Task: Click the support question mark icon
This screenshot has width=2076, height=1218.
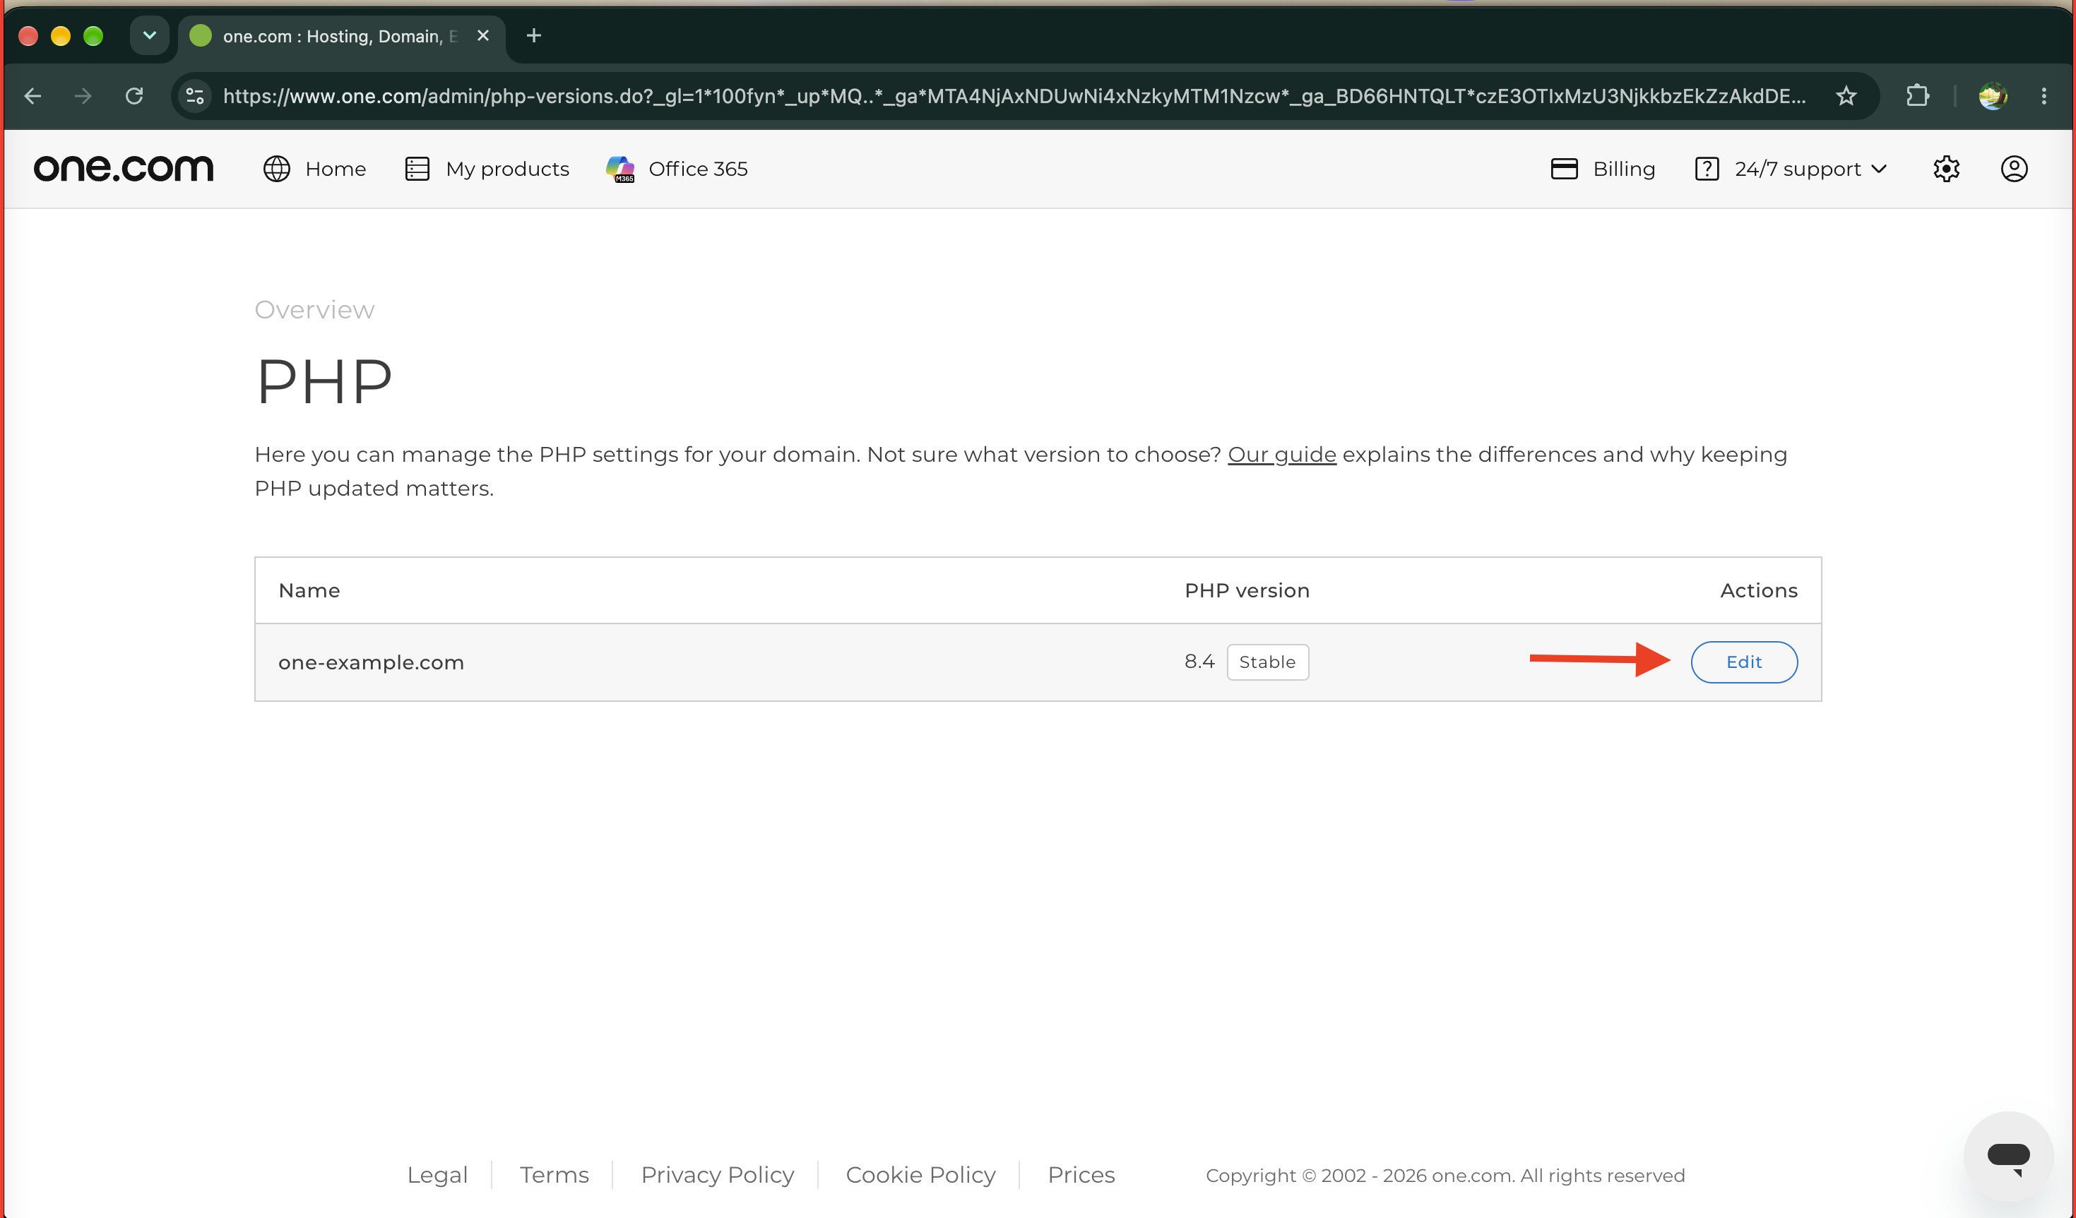Action: 1707,169
